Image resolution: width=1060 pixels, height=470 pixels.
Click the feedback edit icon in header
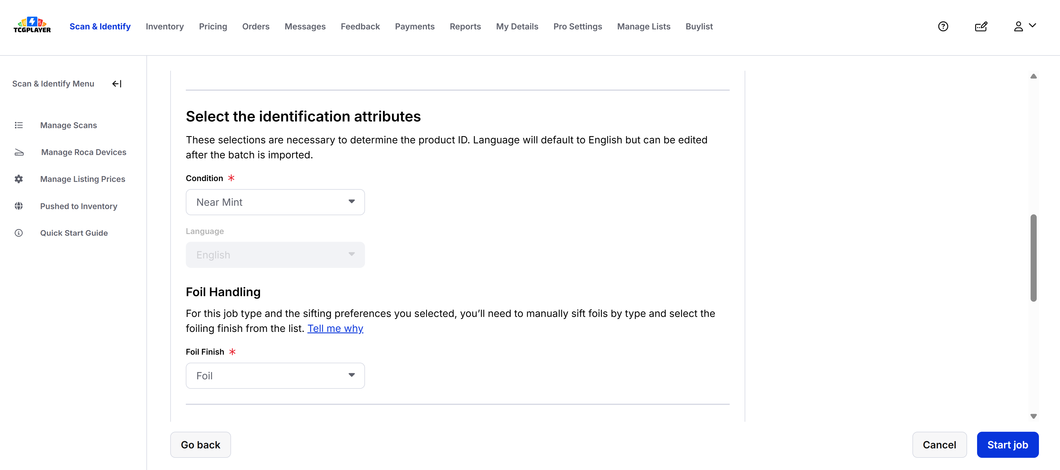(981, 26)
